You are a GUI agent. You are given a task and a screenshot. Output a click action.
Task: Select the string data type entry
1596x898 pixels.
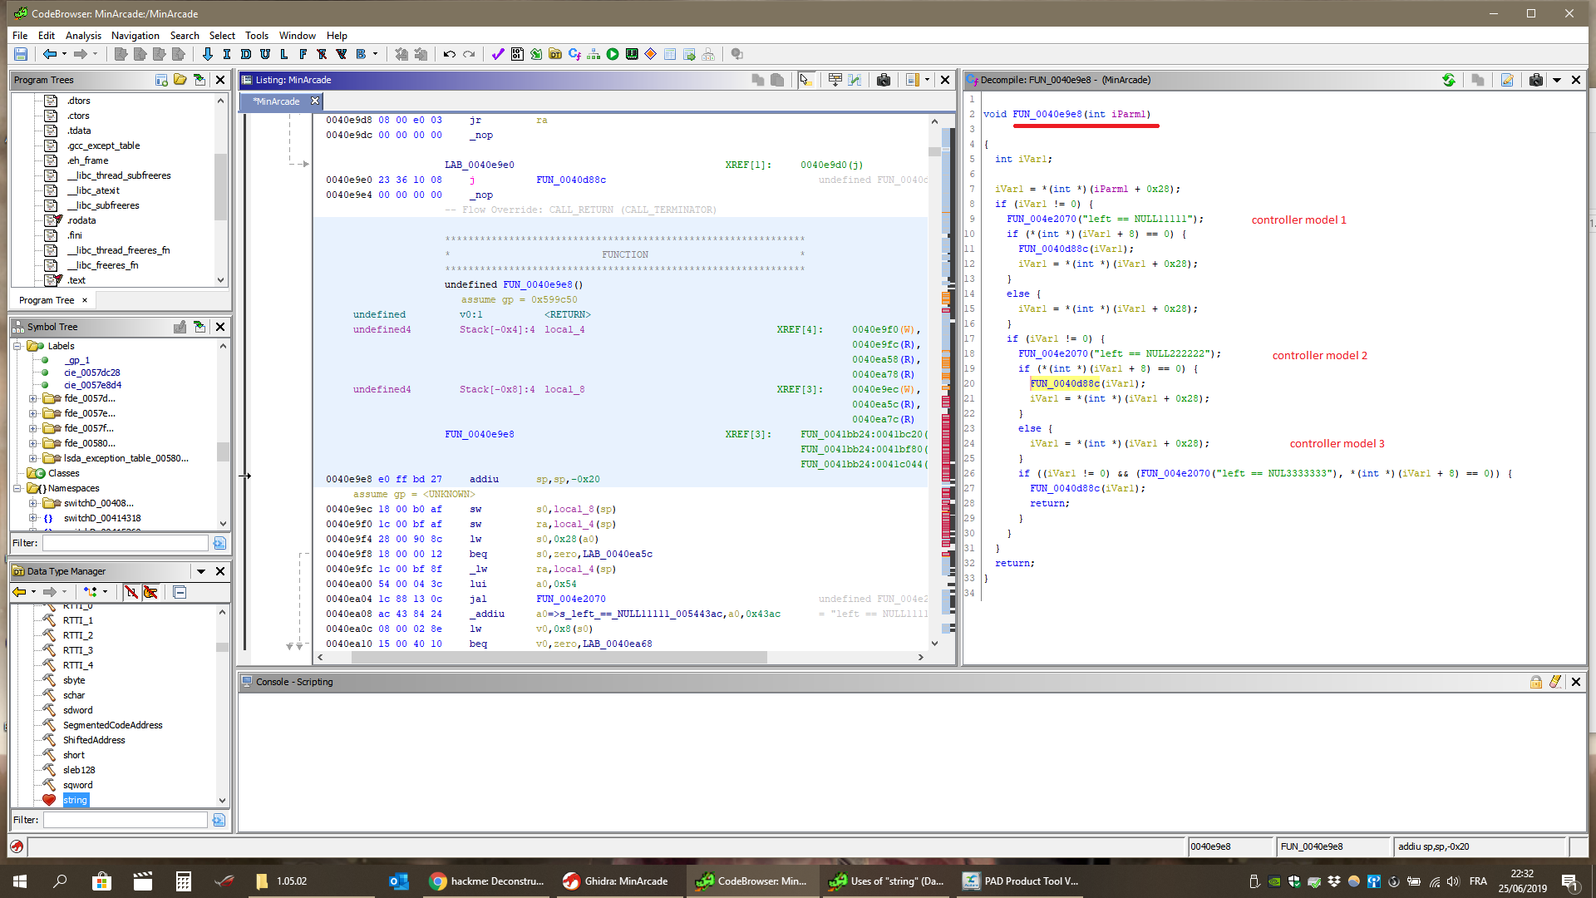[x=76, y=800]
